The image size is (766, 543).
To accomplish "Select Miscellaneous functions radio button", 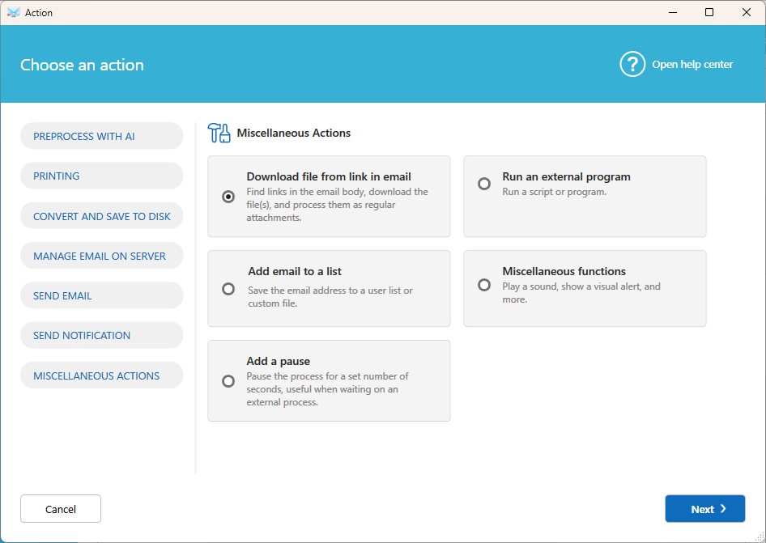I will [484, 285].
